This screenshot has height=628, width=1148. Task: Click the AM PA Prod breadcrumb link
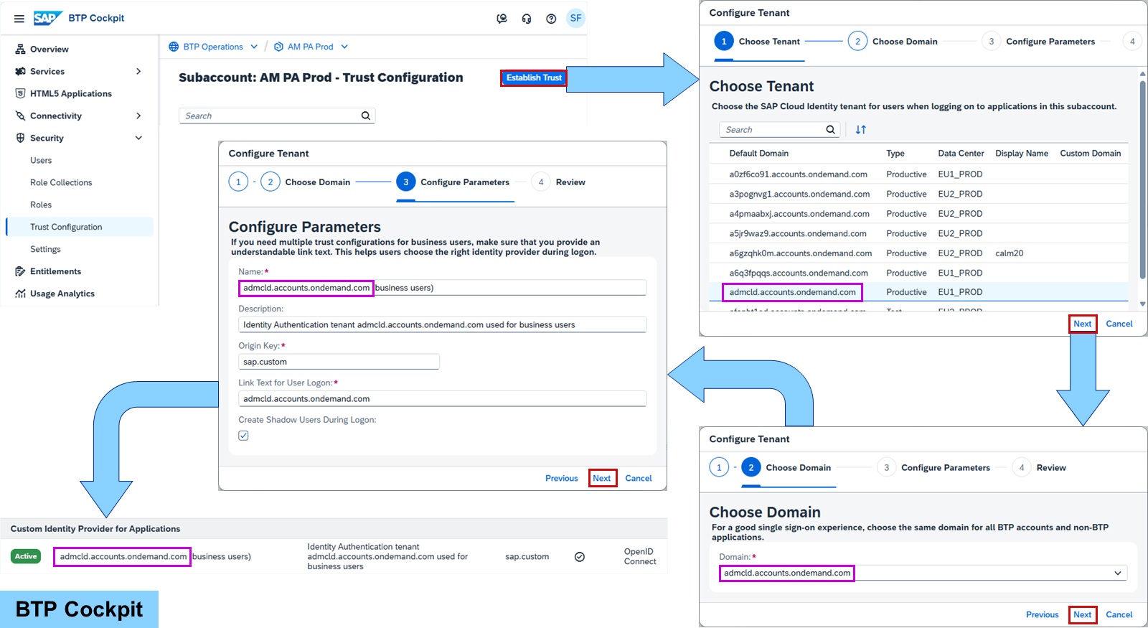tap(310, 47)
